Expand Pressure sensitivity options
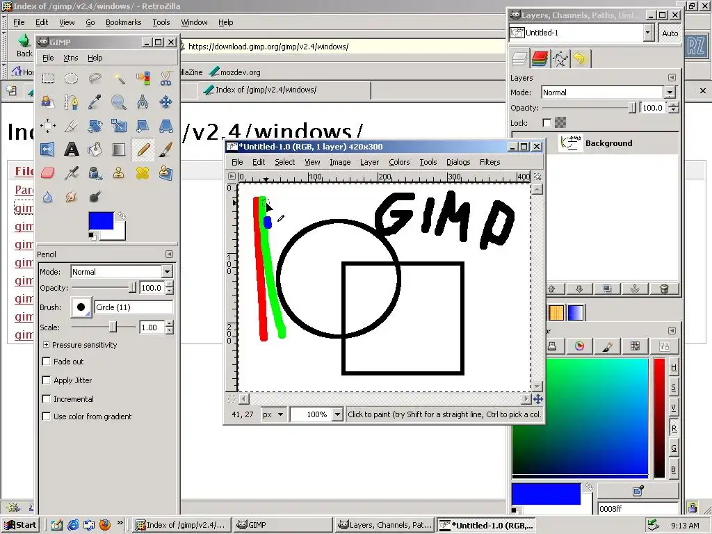The width and height of the screenshot is (712, 534). tap(46, 345)
